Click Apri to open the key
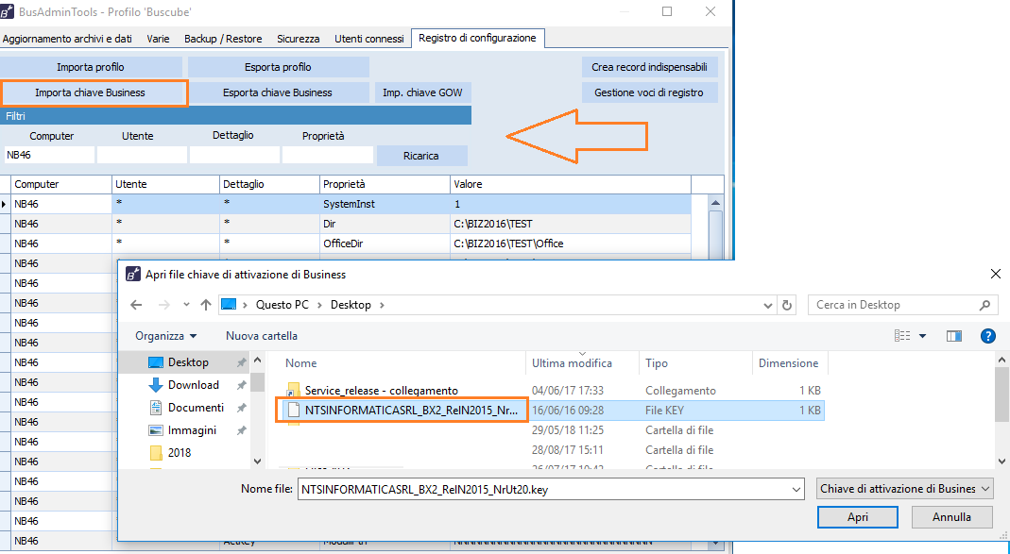This screenshot has width=1010, height=554. pos(857,516)
